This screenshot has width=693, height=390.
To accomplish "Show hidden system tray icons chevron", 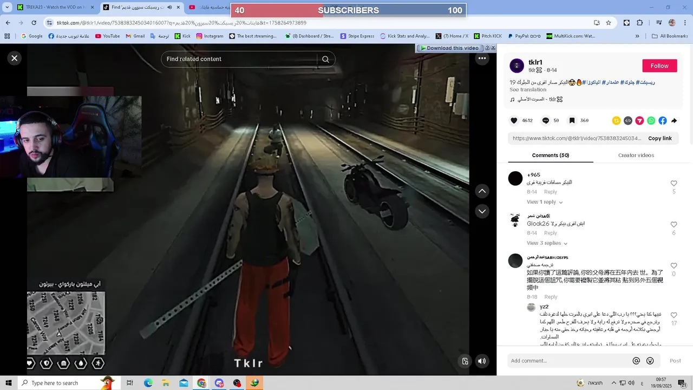I will point(614,383).
